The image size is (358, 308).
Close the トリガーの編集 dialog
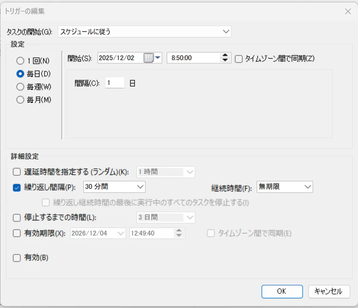click(x=348, y=11)
